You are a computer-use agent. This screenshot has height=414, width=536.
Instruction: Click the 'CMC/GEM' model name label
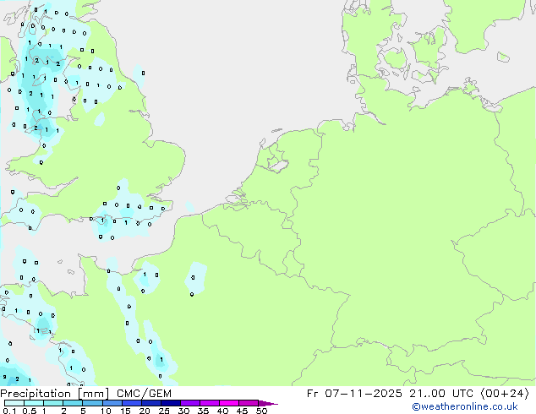click(x=144, y=394)
